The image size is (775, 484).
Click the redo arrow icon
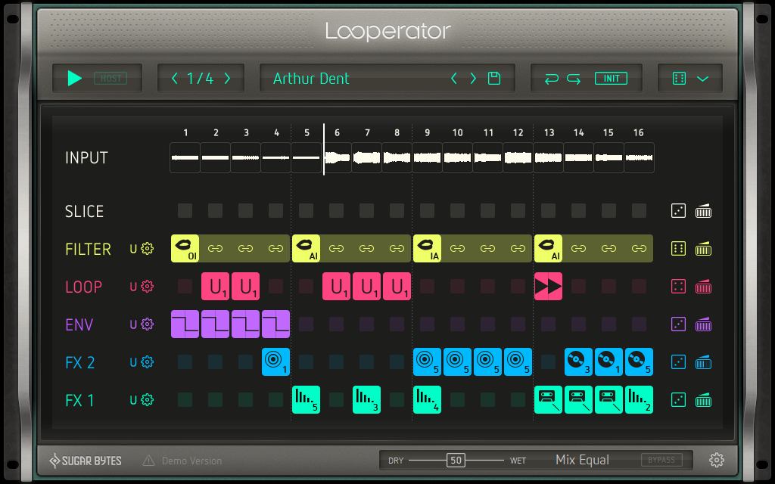(x=574, y=79)
